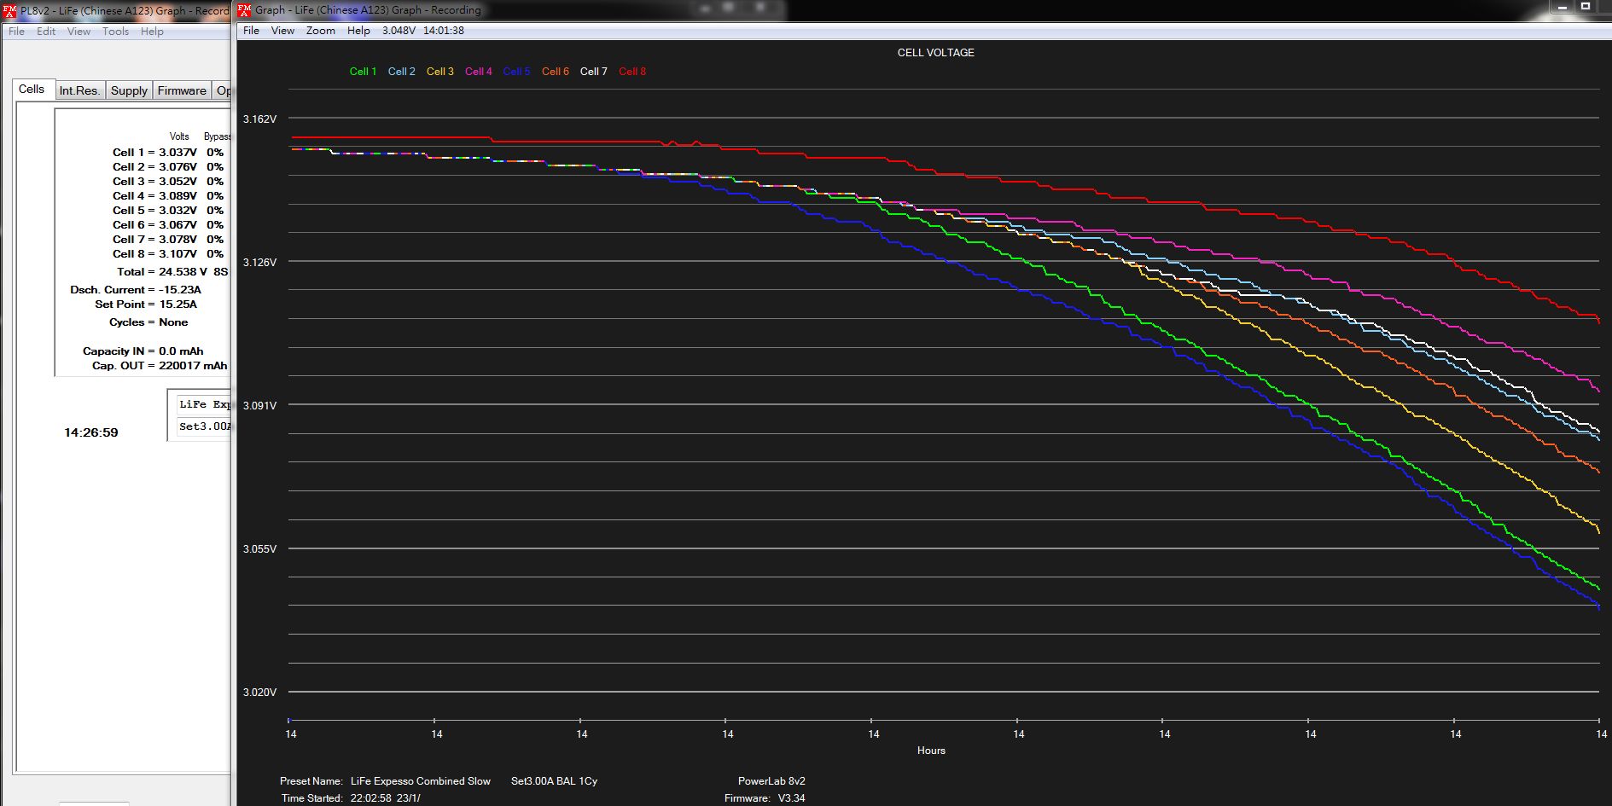1612x806 pixels.
Task: Click the FMA icon in the PL8v2 title bar
Action: pos(9,11)
